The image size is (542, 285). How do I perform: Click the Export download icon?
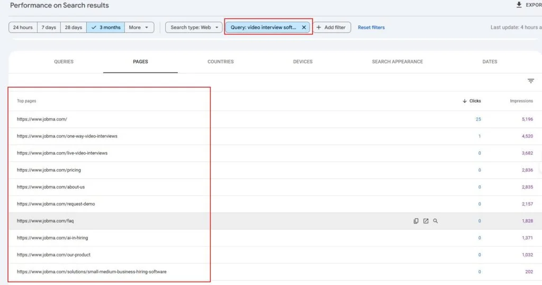[x=519, y=5]
